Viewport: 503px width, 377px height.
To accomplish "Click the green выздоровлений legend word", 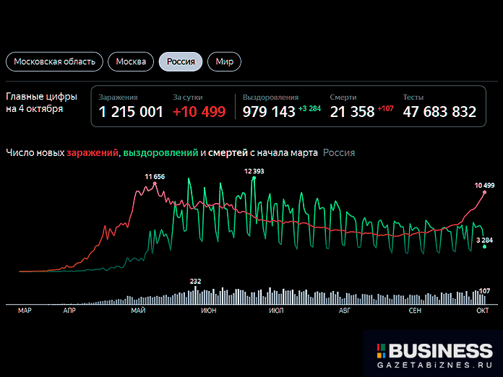I will coord(160,153).
